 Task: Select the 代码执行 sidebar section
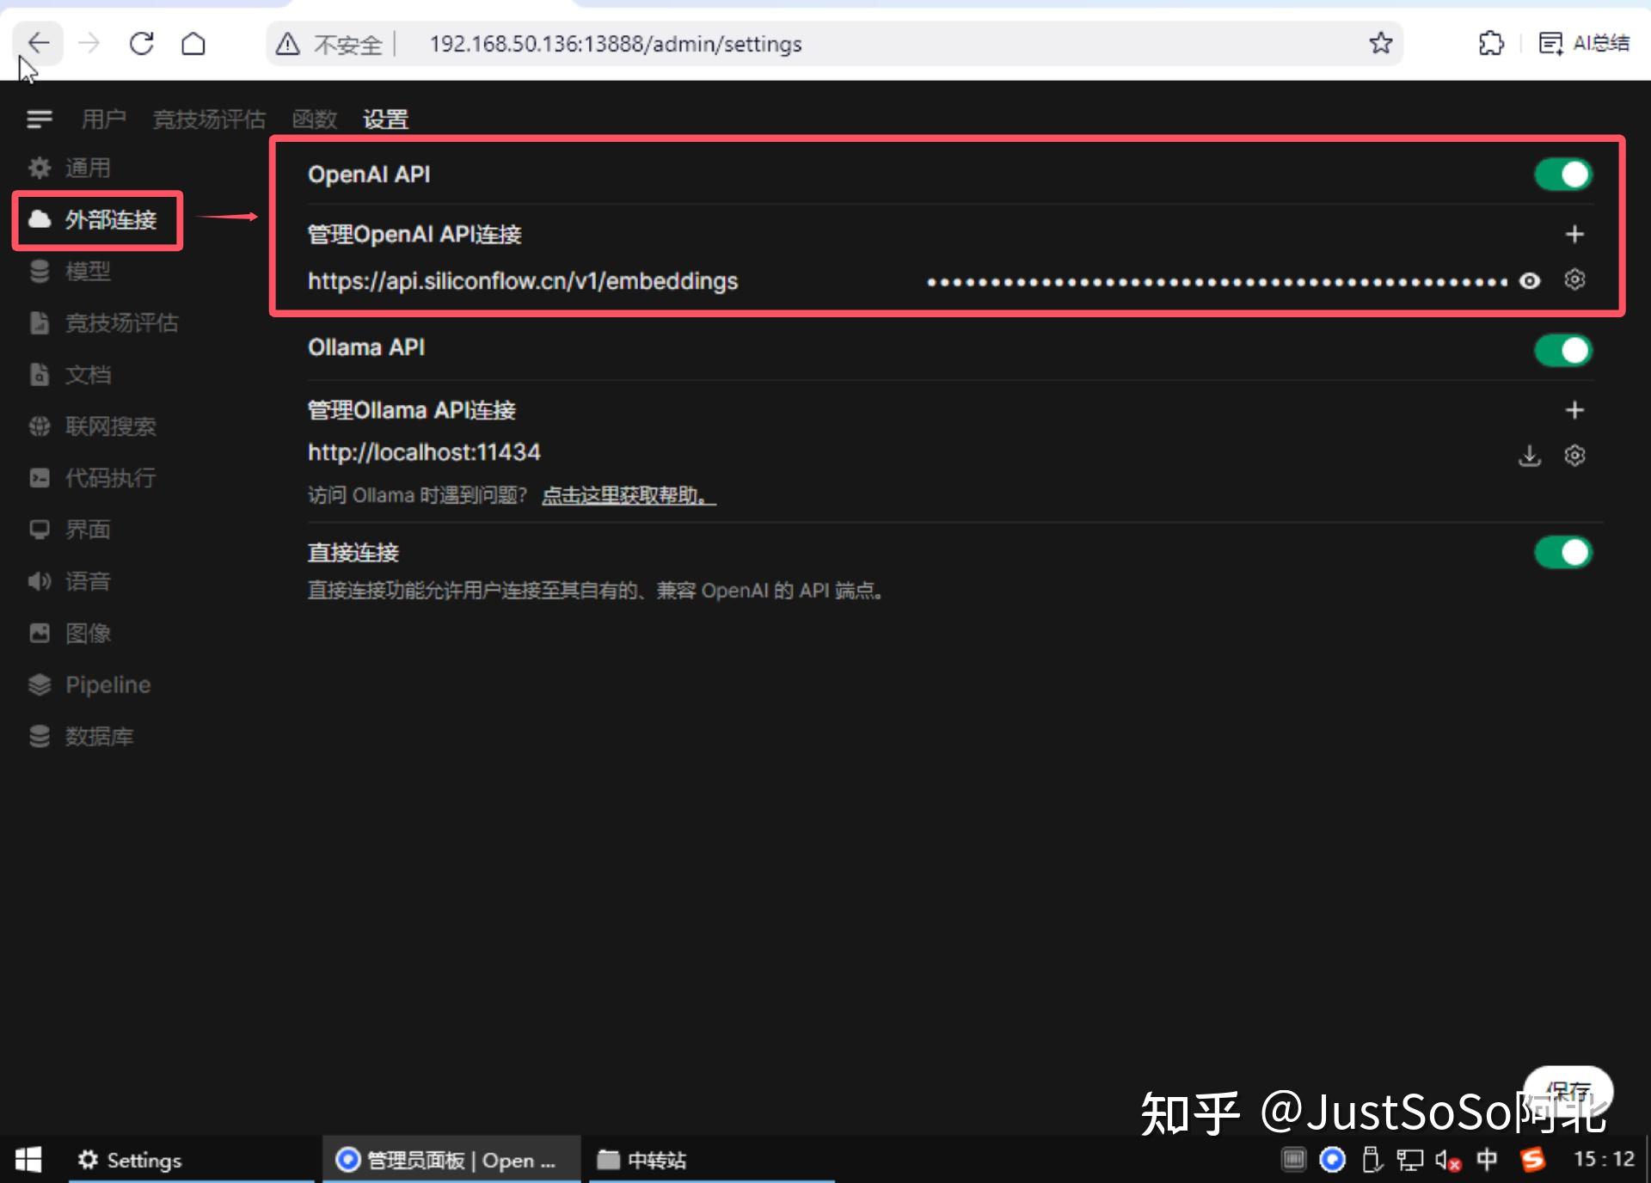point(112,478)
